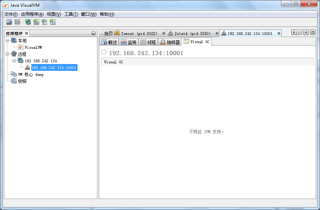Click the Visual GC section header

tap(207, 62)
